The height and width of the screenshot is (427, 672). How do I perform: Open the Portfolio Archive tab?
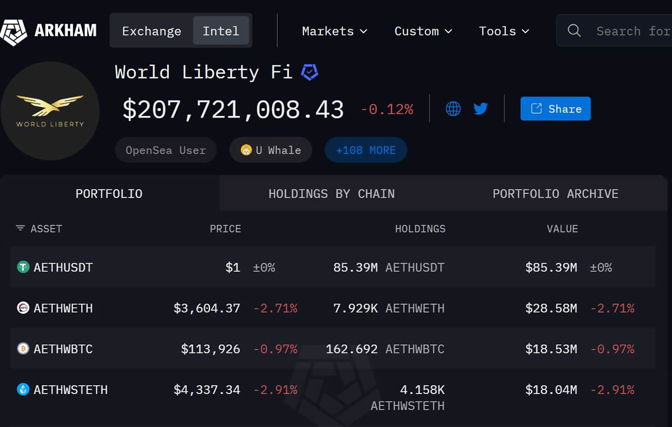pos(555,194)
